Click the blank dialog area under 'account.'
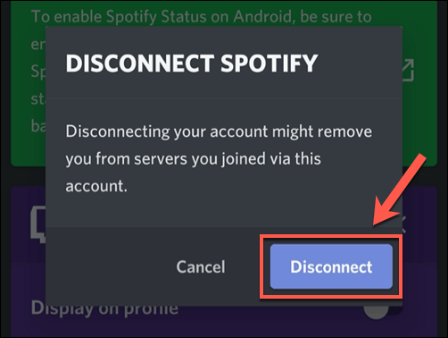 (x=224, y=210)
